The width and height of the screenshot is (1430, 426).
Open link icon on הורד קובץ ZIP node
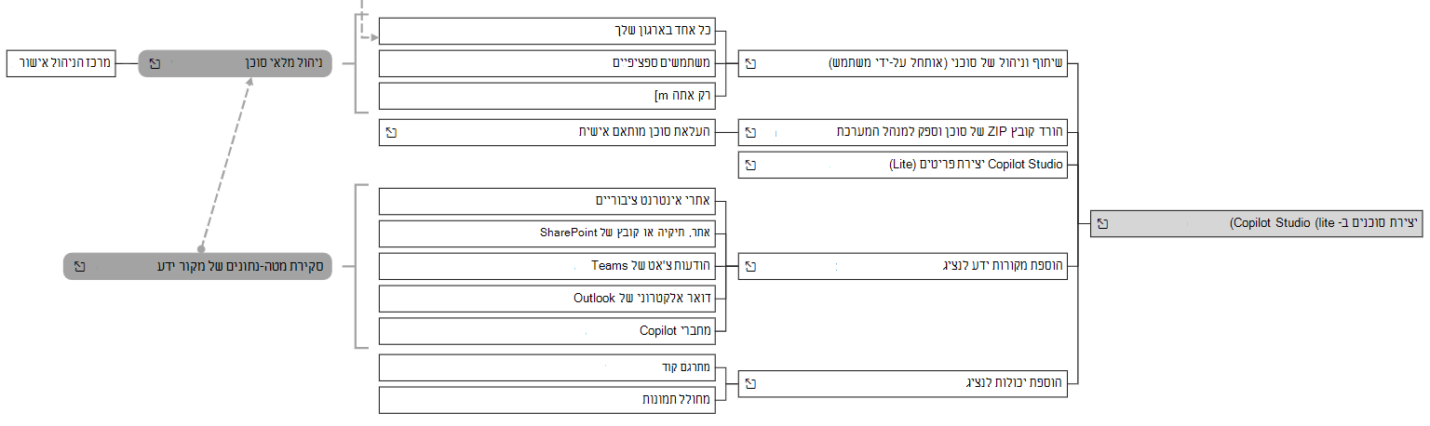(x=750, y=132)
